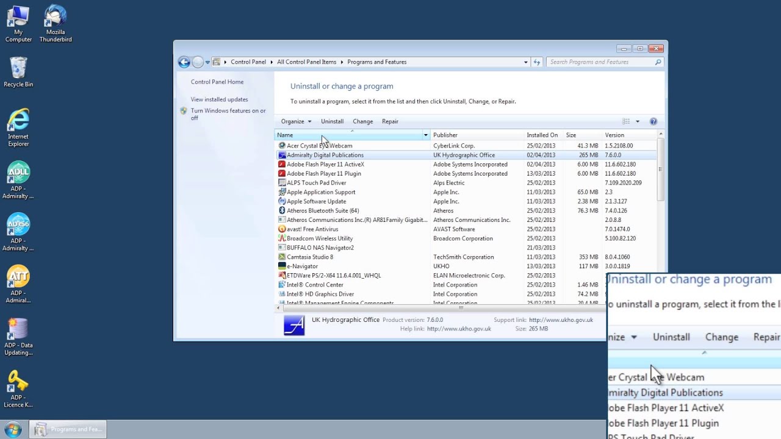Open the ADP - Data Updating desktop shortcut
The image size is (781, 439).
(x=18, y=337)
